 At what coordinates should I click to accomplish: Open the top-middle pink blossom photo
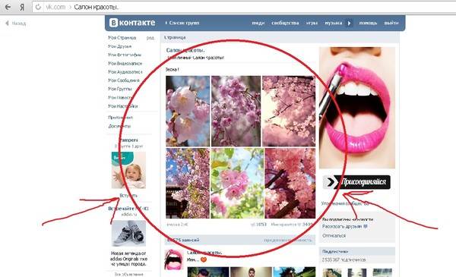(x=236, y=112)
